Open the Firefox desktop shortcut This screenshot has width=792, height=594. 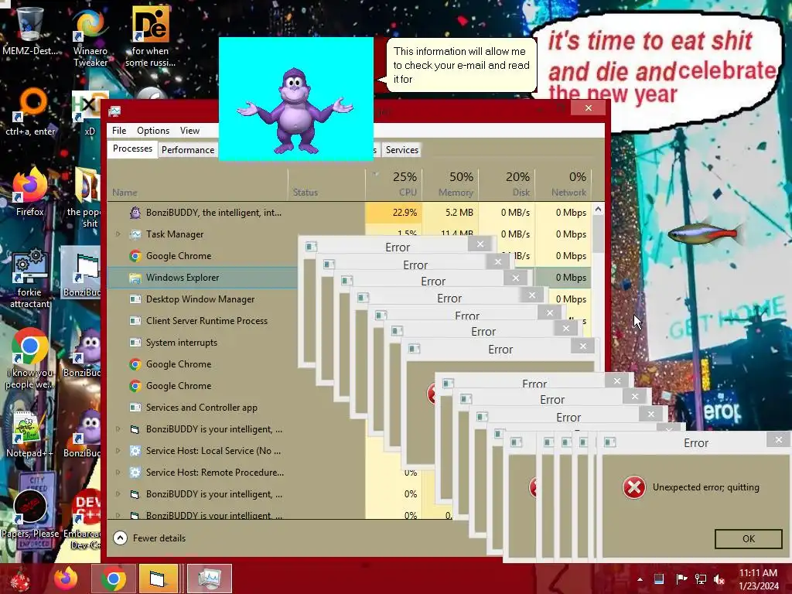tap(30, 192)
